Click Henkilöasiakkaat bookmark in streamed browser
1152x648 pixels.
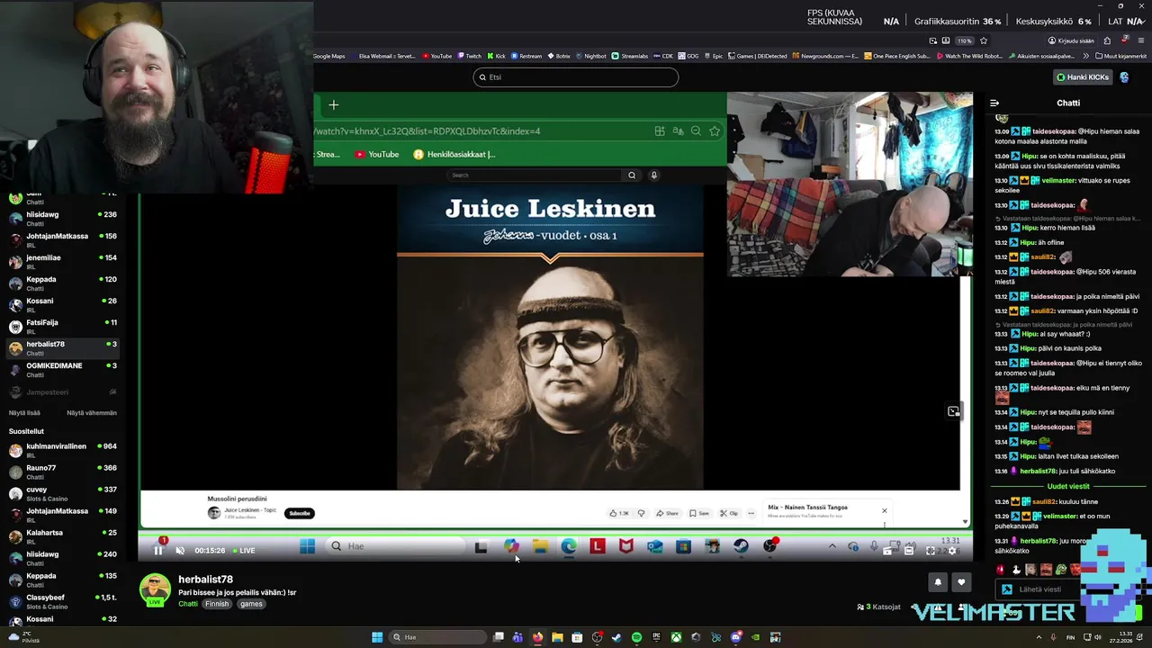click(x=454, y=154)
